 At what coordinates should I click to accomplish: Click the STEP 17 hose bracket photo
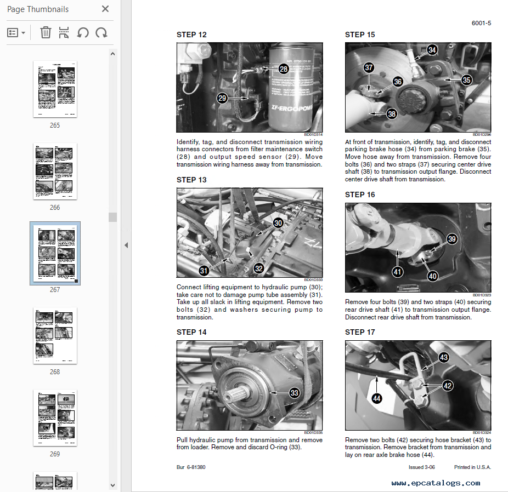point(418,385)
